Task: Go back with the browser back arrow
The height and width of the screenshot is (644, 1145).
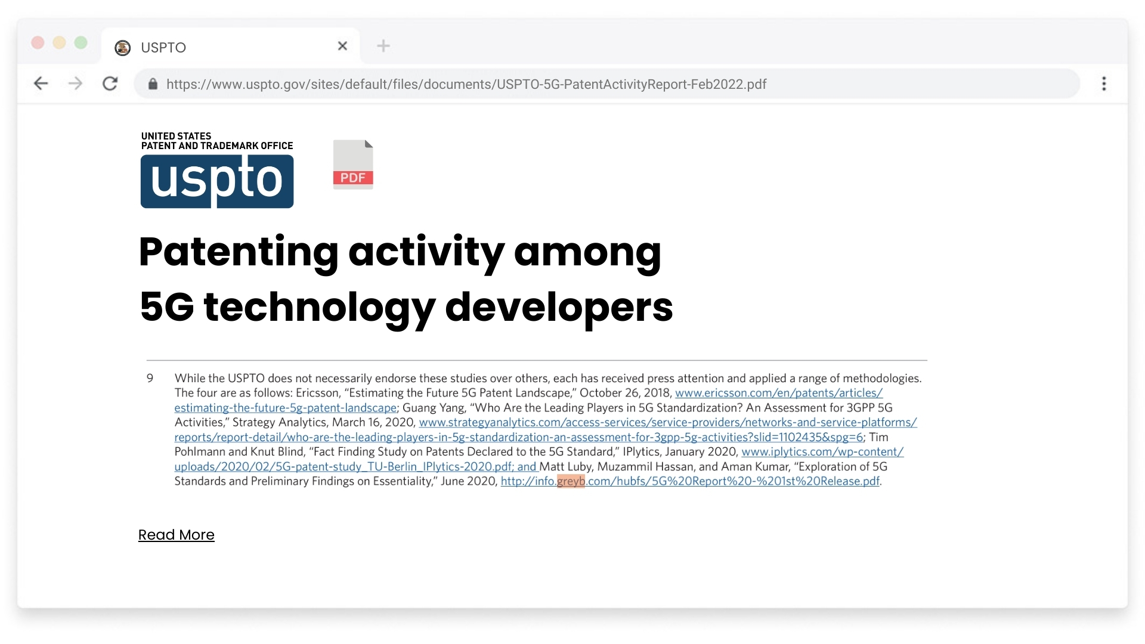Action: (x=41, y=83)
